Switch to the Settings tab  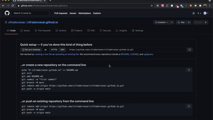point(137,31)
